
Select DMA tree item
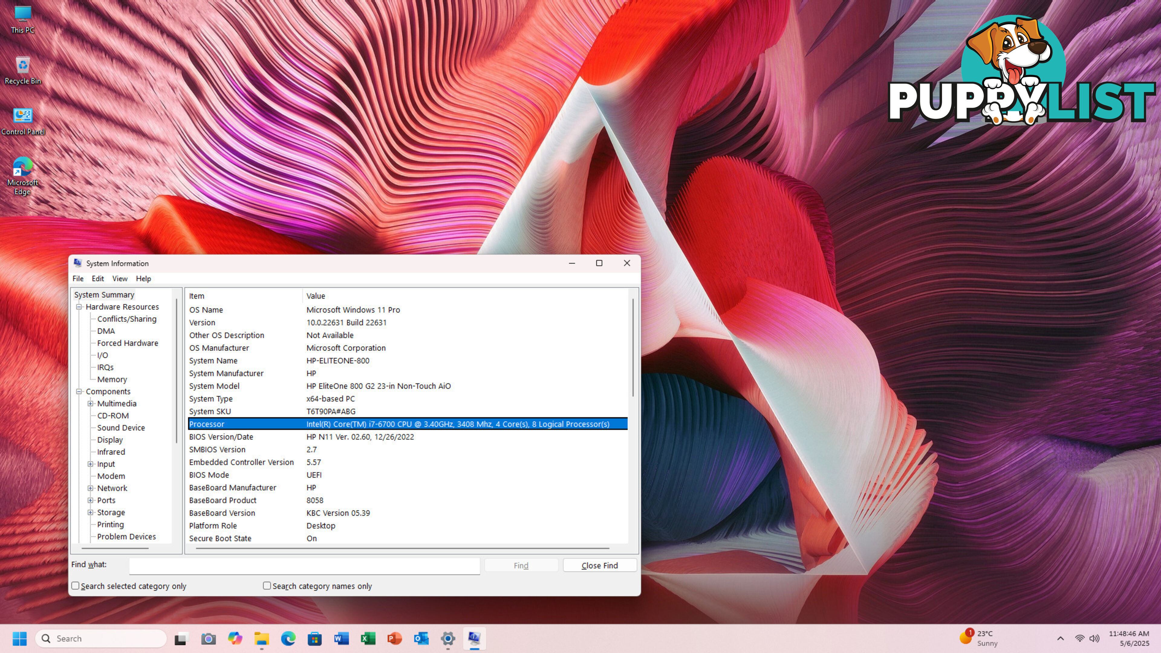[106, 331]
